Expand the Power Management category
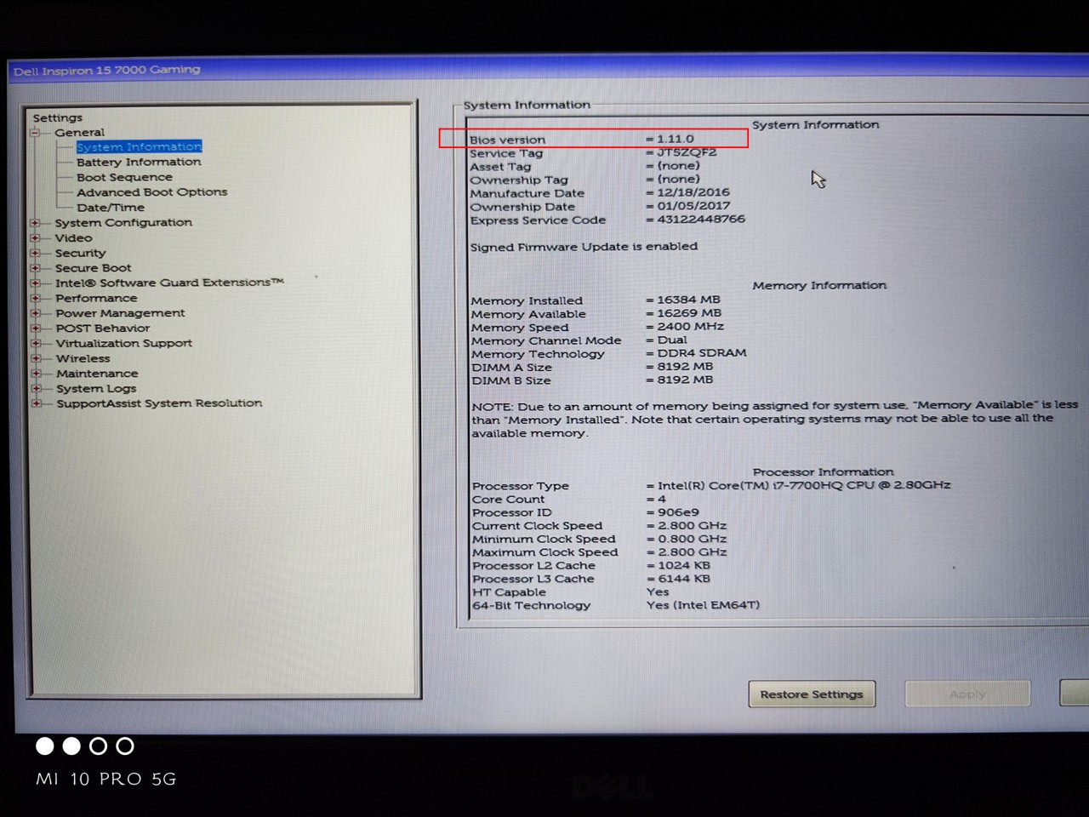This screenshot has height=817, width=1089. point(35,313)
